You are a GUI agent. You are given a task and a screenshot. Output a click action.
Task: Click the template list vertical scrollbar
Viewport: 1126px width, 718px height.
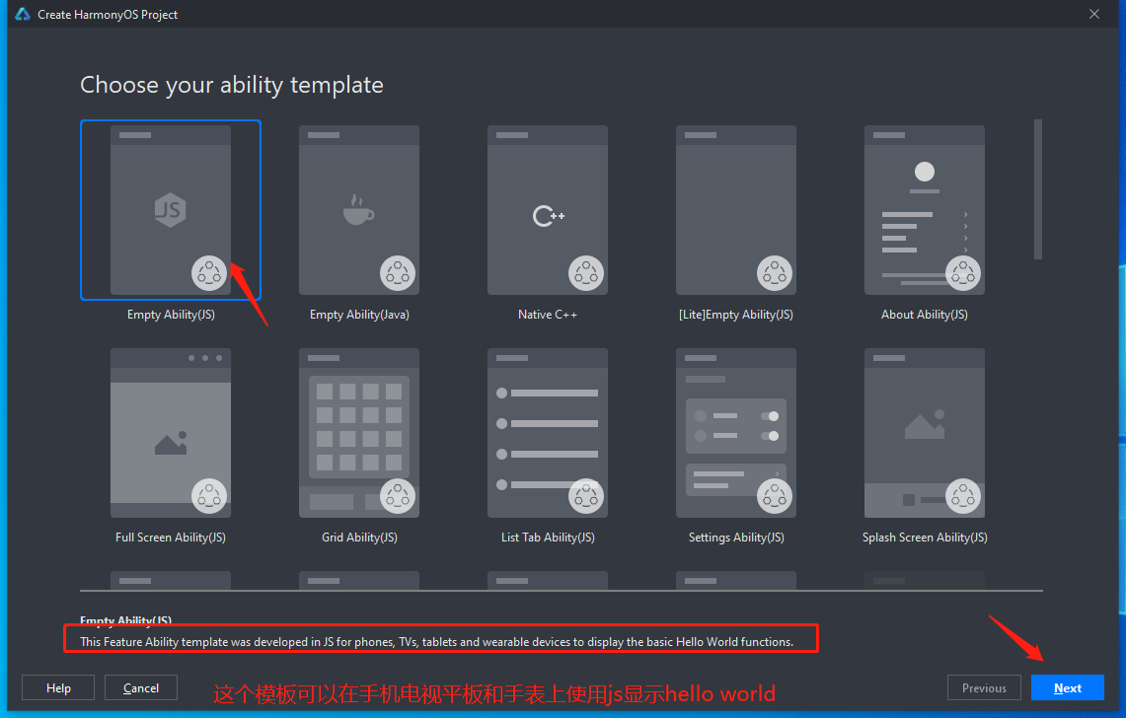(x=1037, y=188)
